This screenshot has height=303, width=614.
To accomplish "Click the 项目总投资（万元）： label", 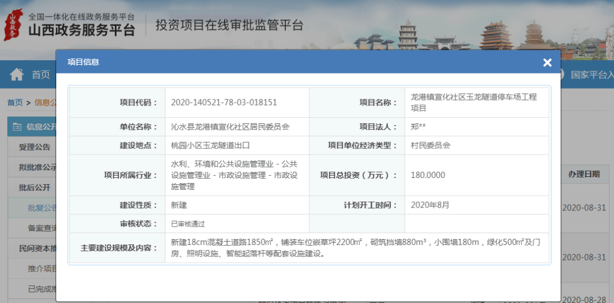I will point(358,175).
